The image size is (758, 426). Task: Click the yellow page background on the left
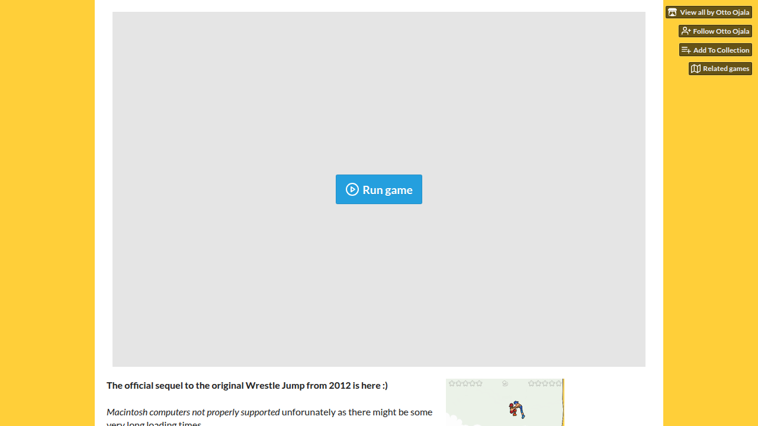[x=47, y=213]
